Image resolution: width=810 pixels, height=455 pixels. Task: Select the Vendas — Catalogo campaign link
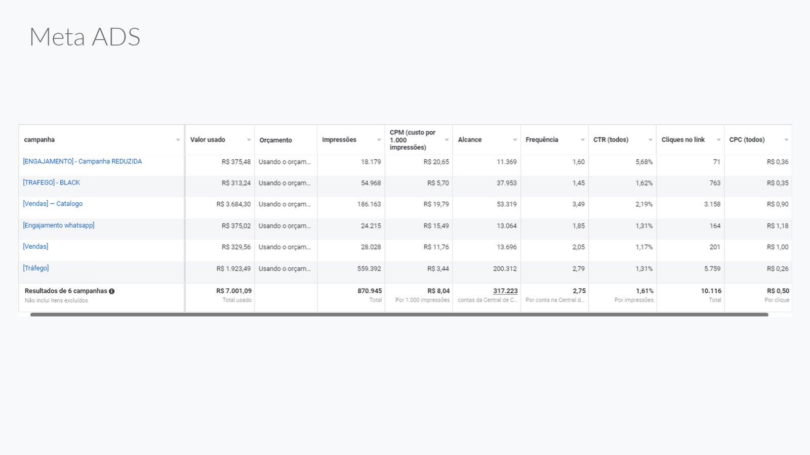(x=53, y=204)
